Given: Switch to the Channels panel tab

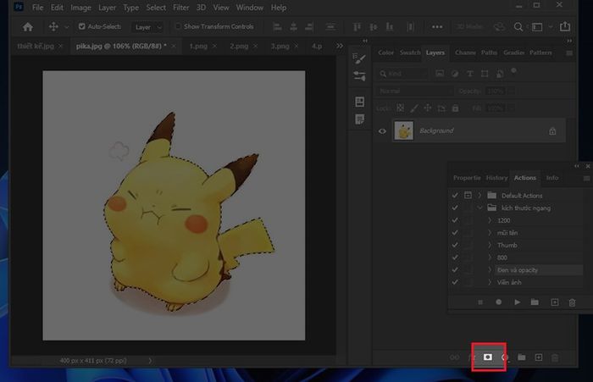Looking at the screenshot, I should click(x=465, y=53).
